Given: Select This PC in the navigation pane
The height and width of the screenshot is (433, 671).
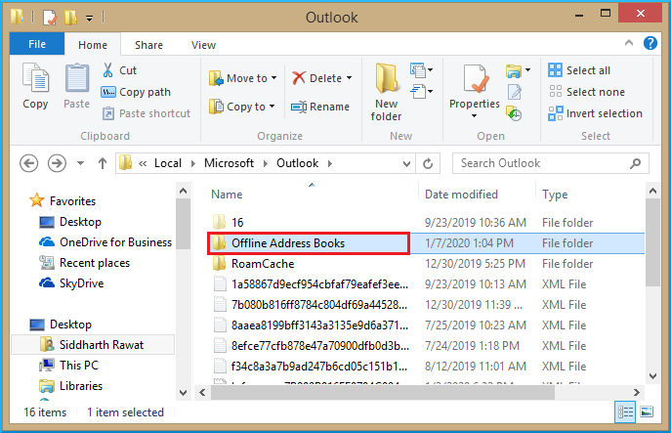Looking at the screenshot, I should point(69,366).
